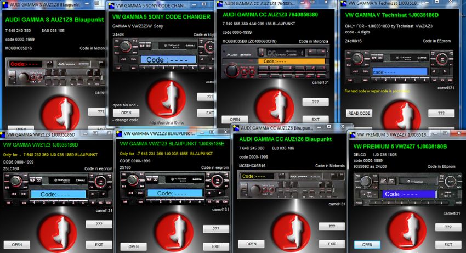Image resolution: width=466 pixels, height=253 pixels.
Task: Click '25LC160' text in VW GAMMA VWZ1Z3 1J0035186D window
Action: coord(11,168)
